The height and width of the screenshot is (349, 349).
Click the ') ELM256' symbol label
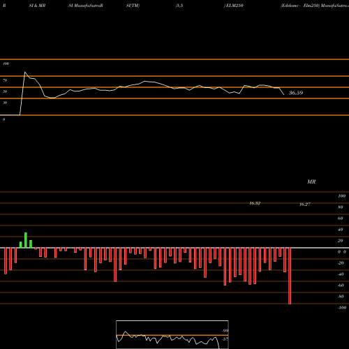tap(234, 6)
